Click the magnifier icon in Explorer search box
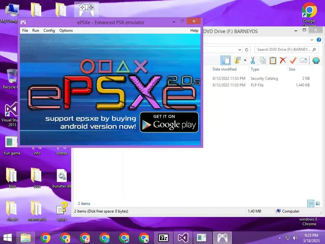This screenshot has width=325, height=244. [x=314, y=50]
